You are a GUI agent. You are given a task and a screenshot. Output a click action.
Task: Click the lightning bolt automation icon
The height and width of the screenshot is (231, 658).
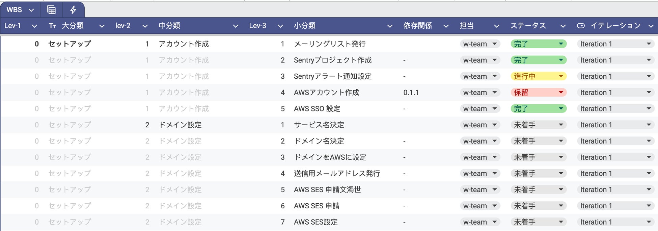73,10
